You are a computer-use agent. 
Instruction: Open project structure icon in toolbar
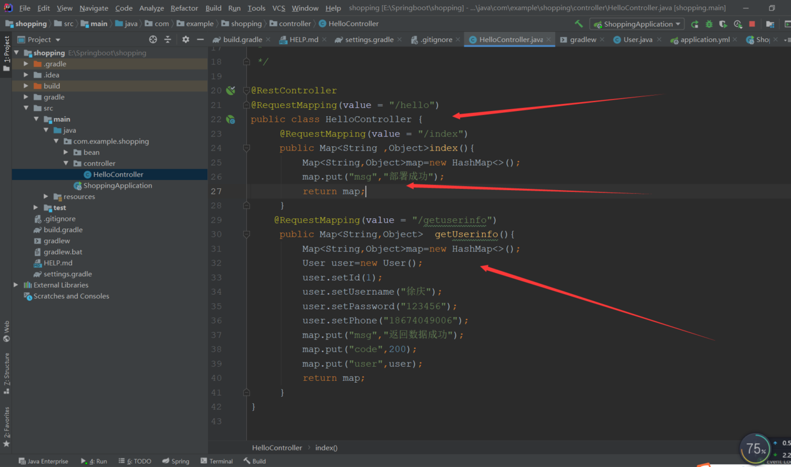(770, 24)
